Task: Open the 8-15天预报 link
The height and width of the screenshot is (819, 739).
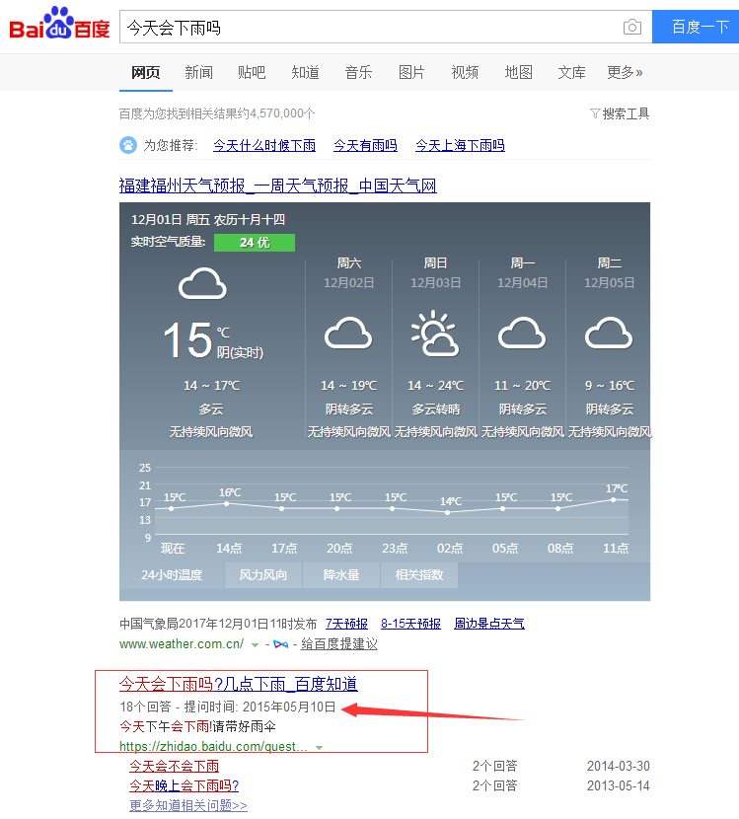Action: point(411,624)
